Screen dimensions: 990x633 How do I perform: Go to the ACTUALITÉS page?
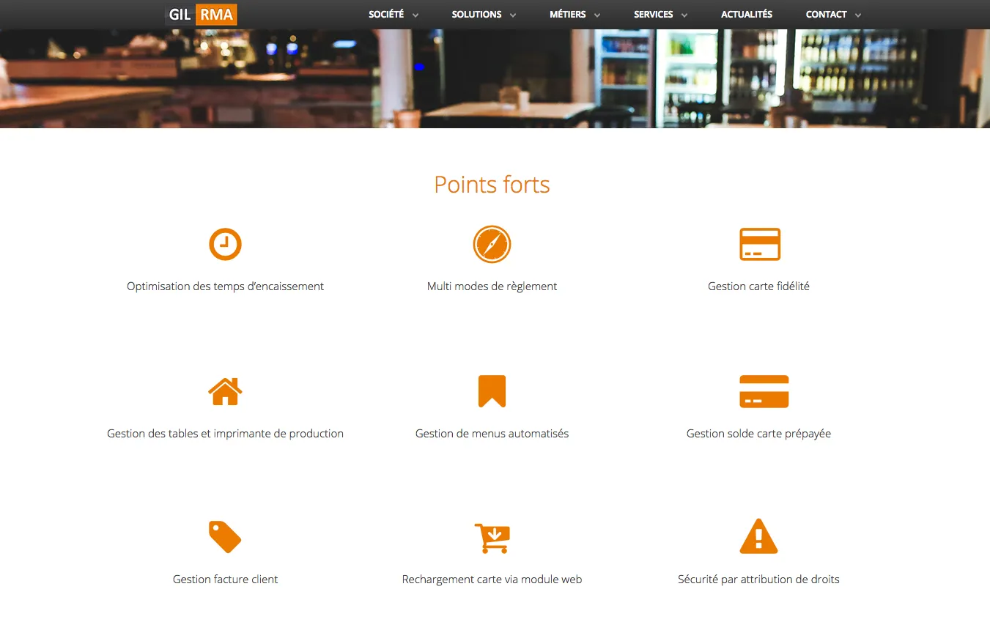(746, 15)
